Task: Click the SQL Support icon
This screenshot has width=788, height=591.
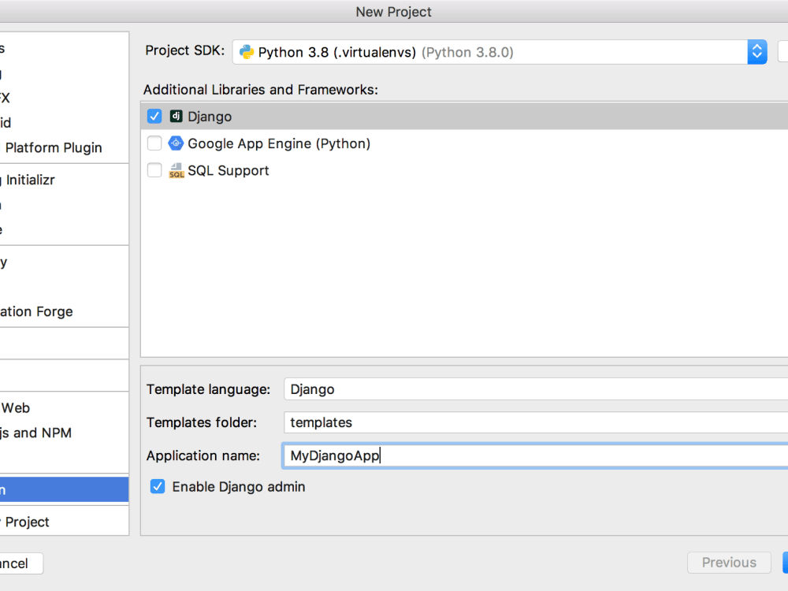Action: coord(176,170)
